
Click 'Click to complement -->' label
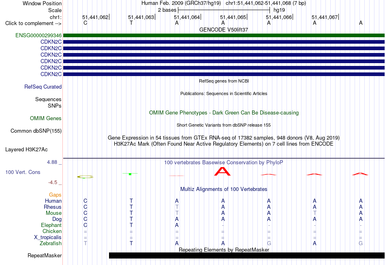[33, 23]
